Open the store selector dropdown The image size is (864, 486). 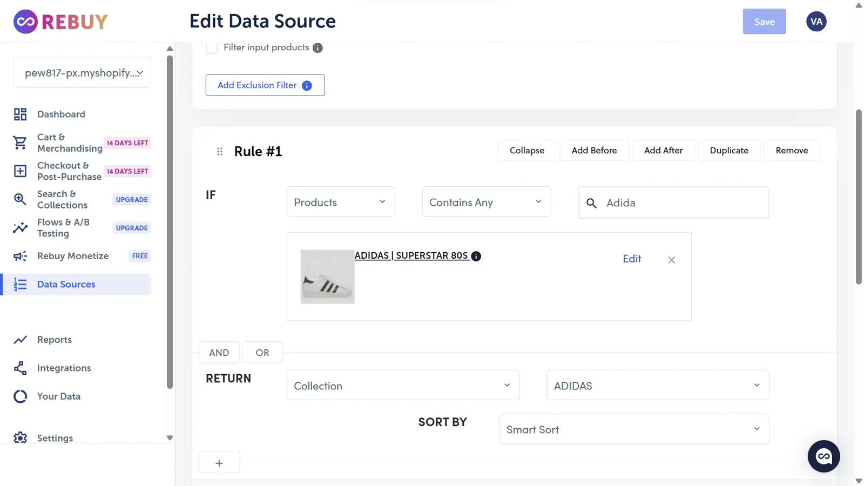click(82, 72)
